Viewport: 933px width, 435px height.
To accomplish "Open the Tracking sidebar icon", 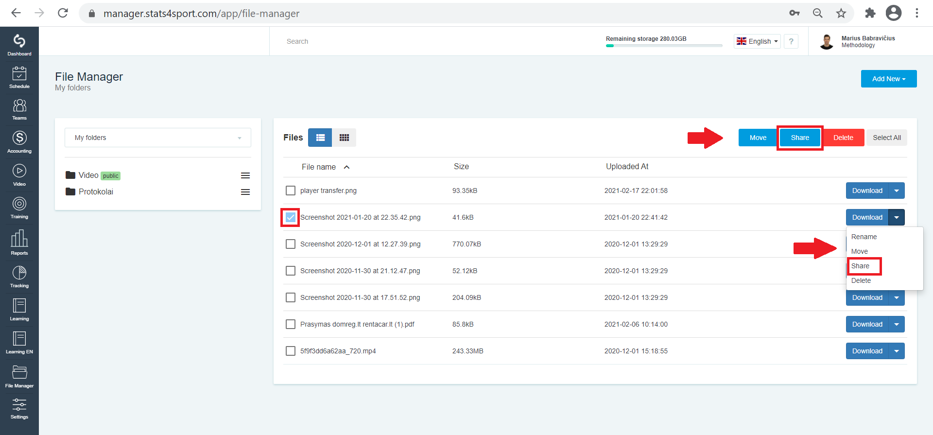I will tap(19, 277).
